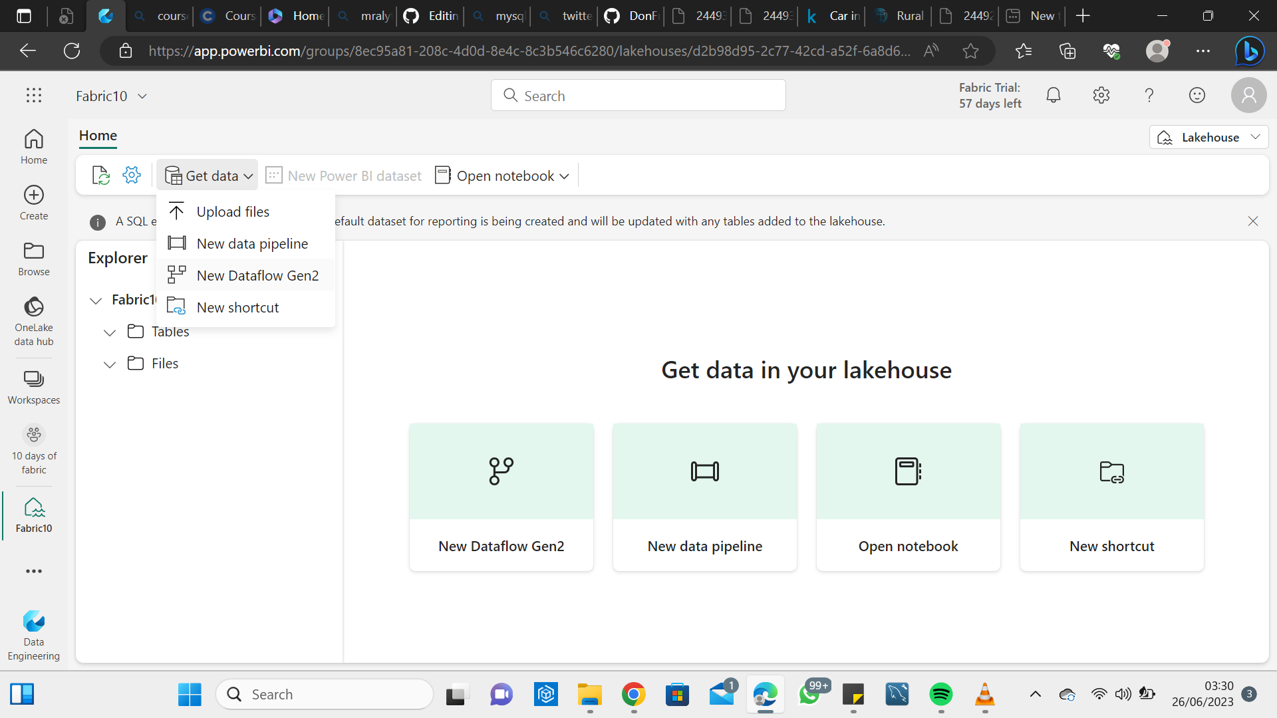Open the Workspaces panel
The width and height of the screenshot is (1277, 718).
coord(33,384)
